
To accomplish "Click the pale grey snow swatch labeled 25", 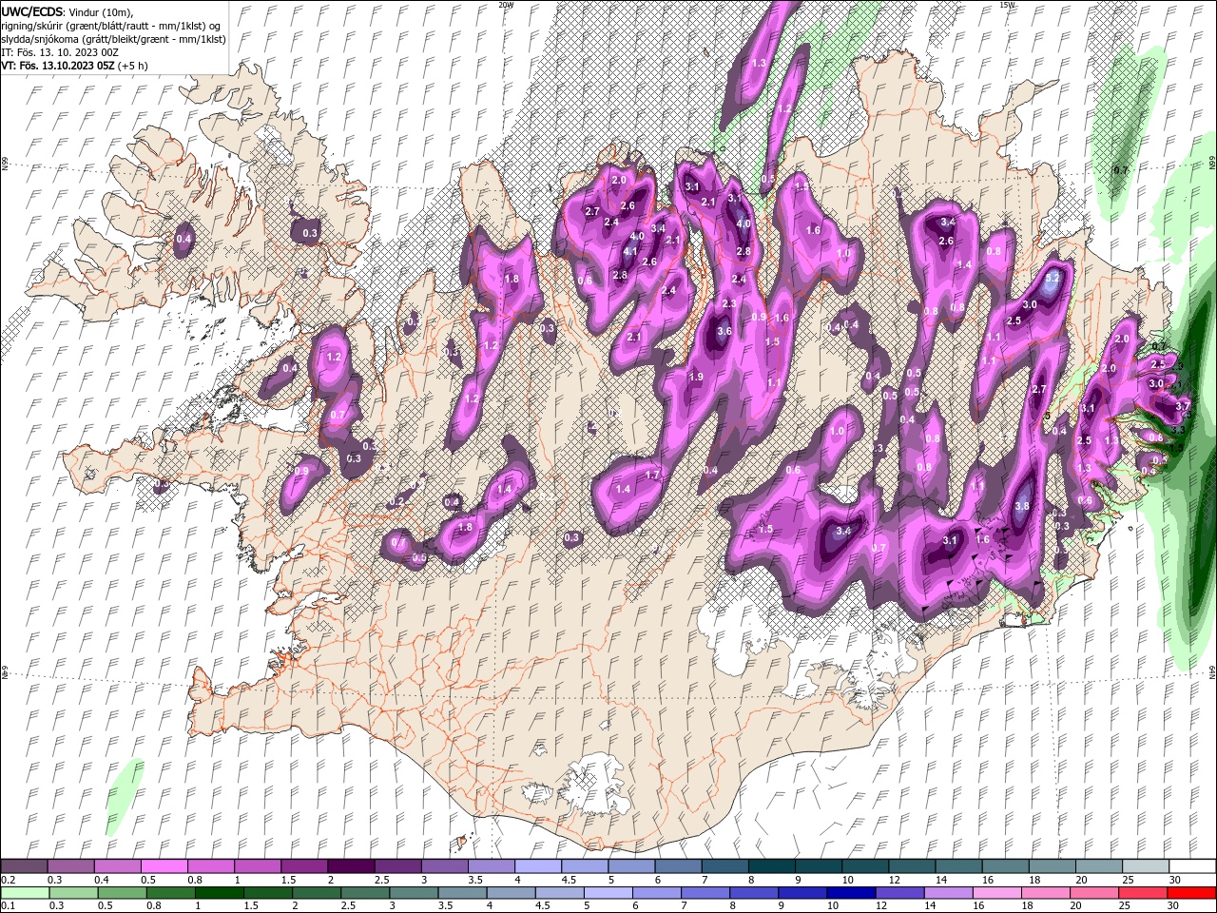I will point(1146,866).
